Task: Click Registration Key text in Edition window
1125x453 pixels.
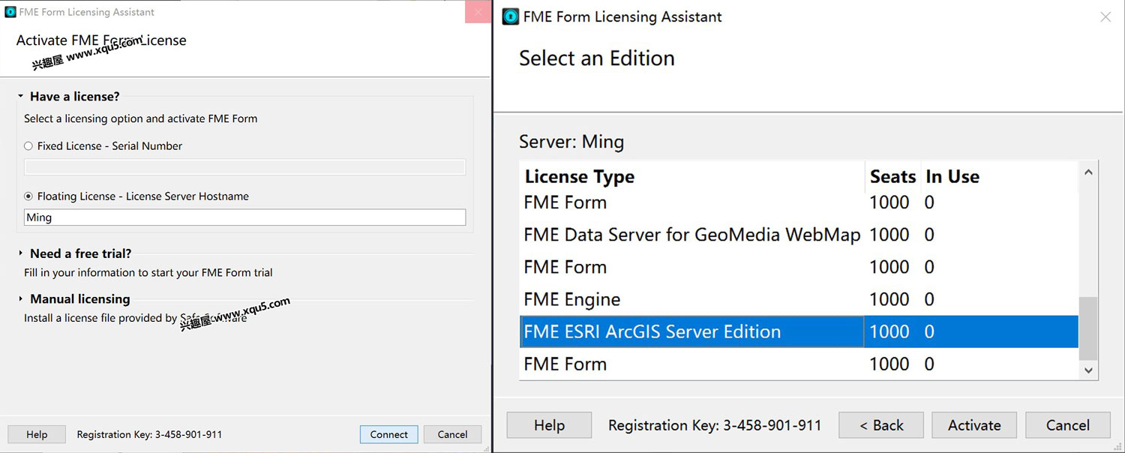Action: 715,425
